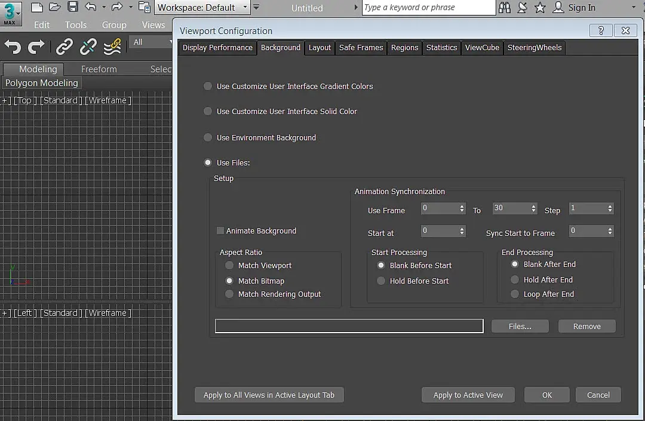The height and width of the screenshot is (421, 645).
Task: Click the binoculars search icon
Action: pyautogui.click(x=505, y=8)
